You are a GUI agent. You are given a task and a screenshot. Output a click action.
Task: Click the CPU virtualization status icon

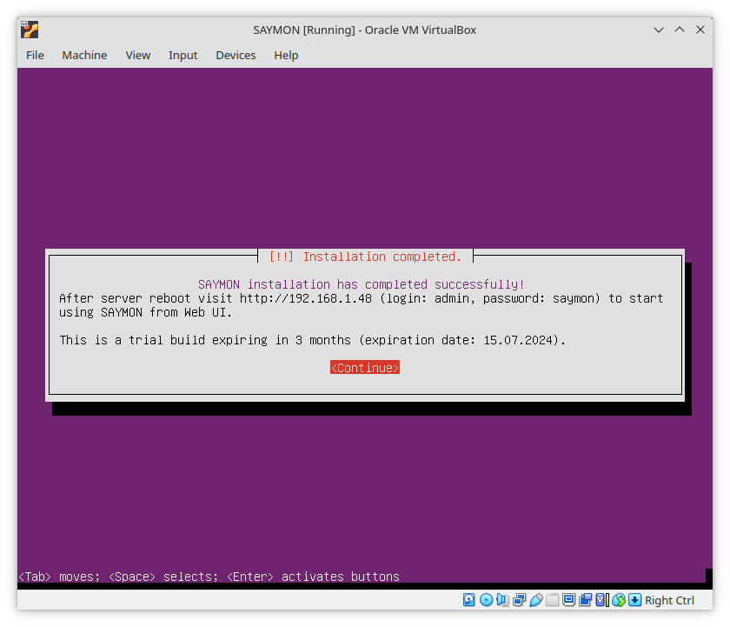602,600
